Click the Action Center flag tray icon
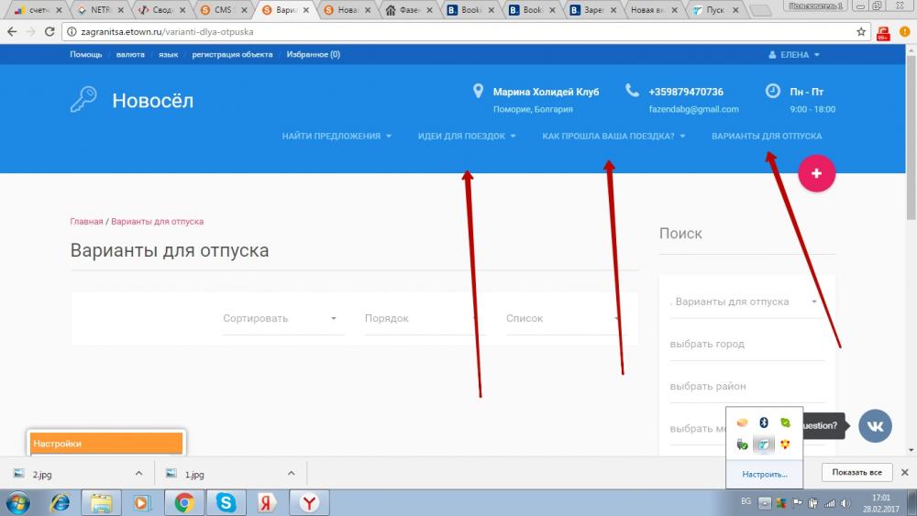The image size is (917, 516). pyautogui.click(x=797, y=502)
